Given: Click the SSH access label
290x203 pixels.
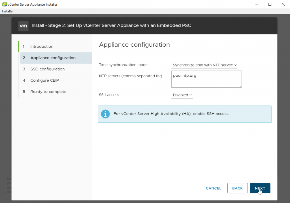Looking at the screenshot, I should pos(109,95).
